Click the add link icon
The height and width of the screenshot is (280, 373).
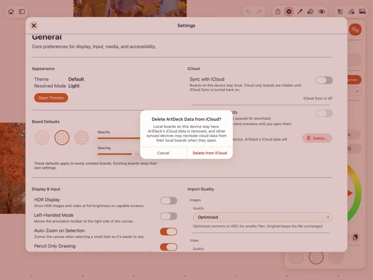(351, 12)
